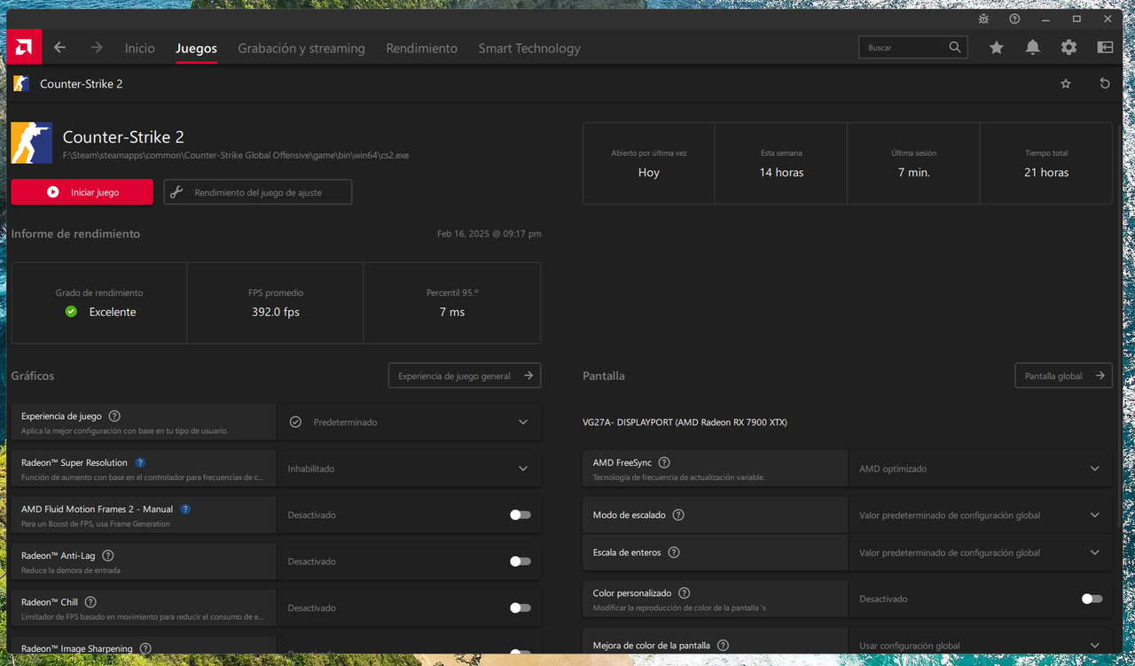Go forward with the right arrow
Screen dimensions: 1135x666
tap(97, 48)
